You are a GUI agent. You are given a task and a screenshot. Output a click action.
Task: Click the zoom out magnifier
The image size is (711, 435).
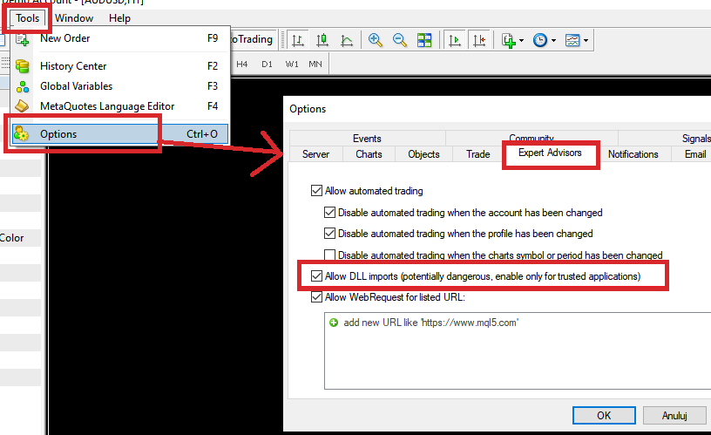pyautogui.click(x=400, y=40)
